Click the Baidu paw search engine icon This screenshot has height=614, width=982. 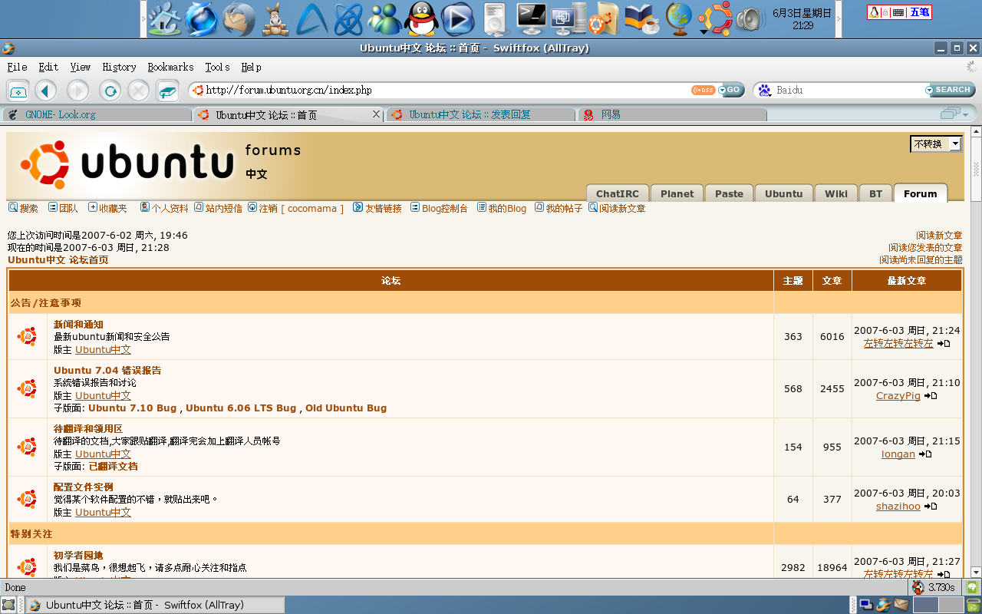tap(764, 91)
